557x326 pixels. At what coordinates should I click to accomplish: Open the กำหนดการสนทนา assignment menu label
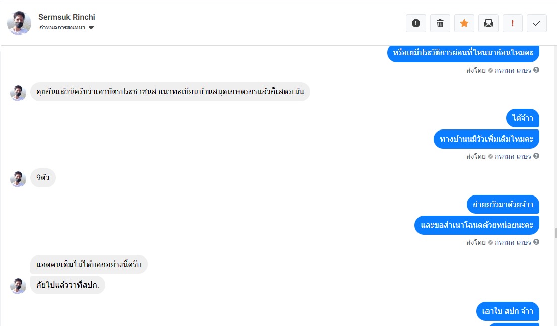coord(62,28)
